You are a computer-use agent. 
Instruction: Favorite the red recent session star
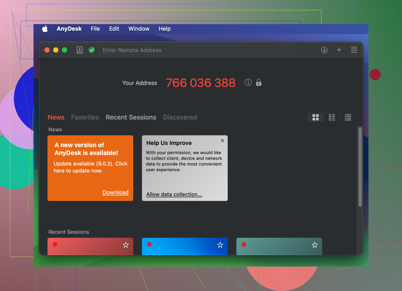pyautogui.click(x=126, y=245)
